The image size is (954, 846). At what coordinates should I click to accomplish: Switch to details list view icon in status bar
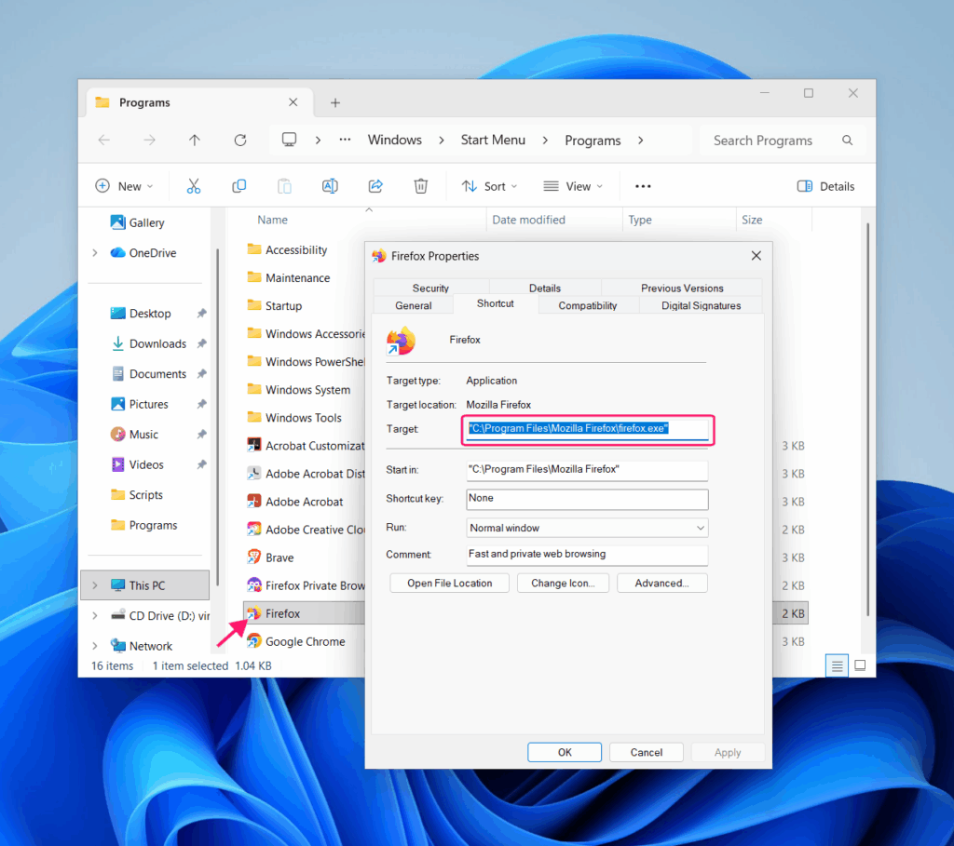tap(838, 666)
